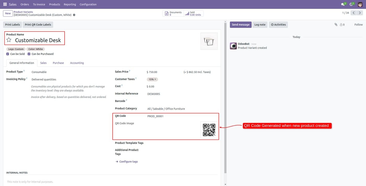This screenshot has height=186, width=366.
Task: Open the followers count icon
Action: point(342,25)
